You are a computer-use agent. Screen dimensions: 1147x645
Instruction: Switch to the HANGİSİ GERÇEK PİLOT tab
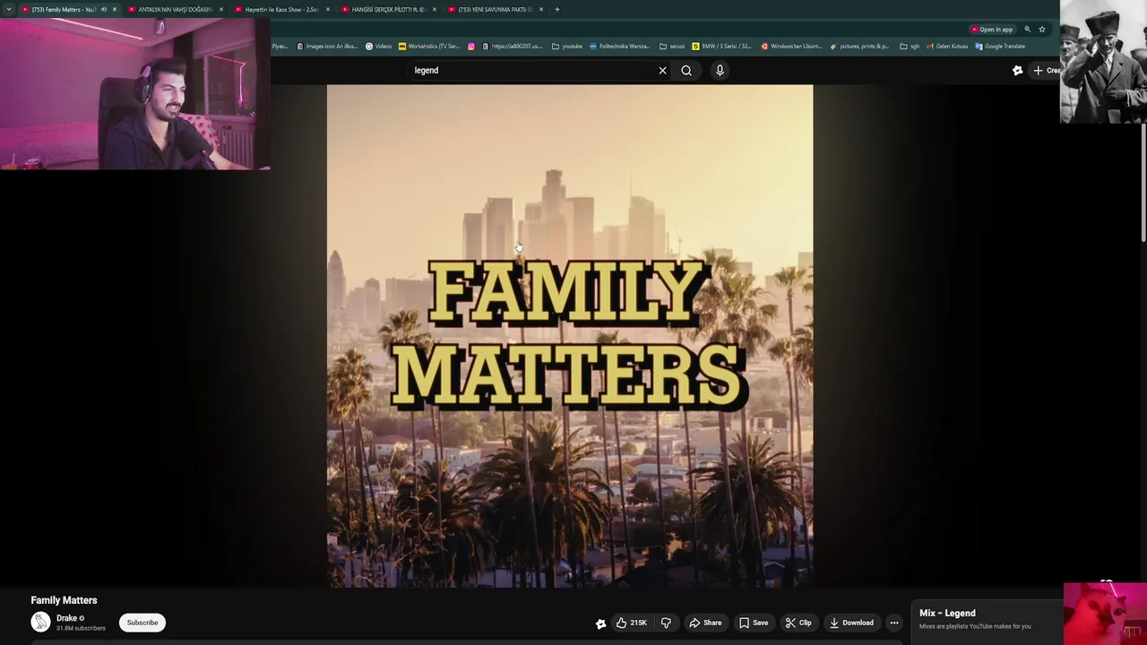click(388, 9)
